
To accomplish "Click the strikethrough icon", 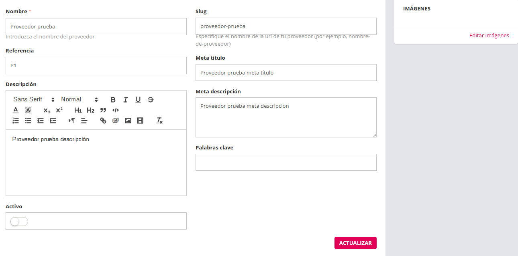I will click(150, 100).
